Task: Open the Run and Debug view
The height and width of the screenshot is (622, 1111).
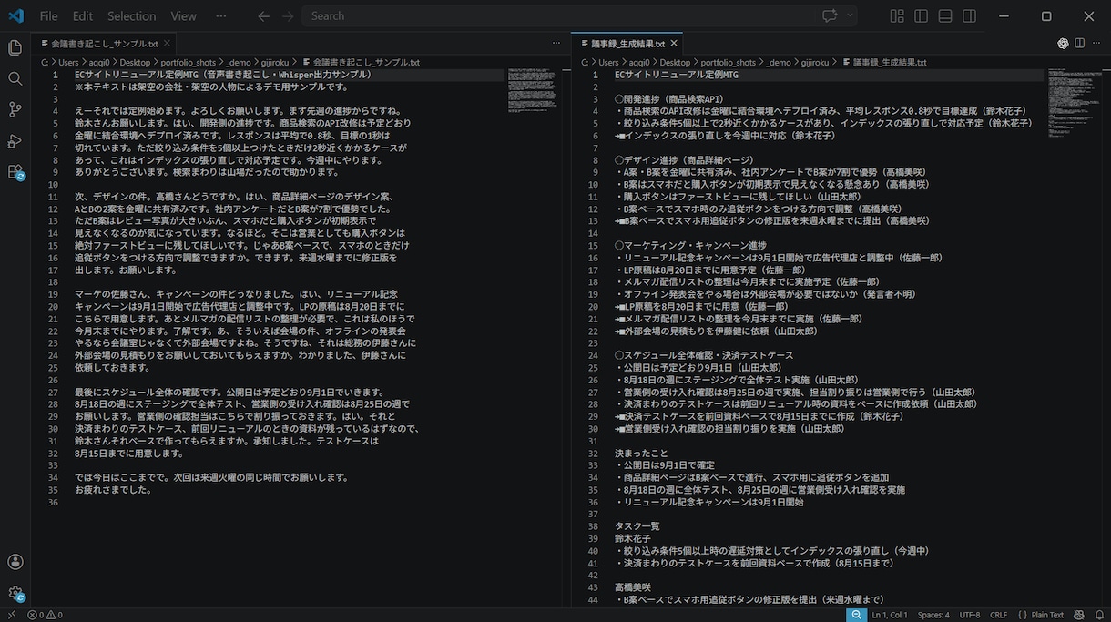Action: (15, 140)
